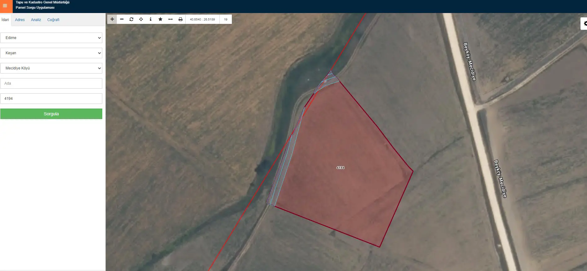
Task: Switch to the Analiz tab
Action: point(36,20)
